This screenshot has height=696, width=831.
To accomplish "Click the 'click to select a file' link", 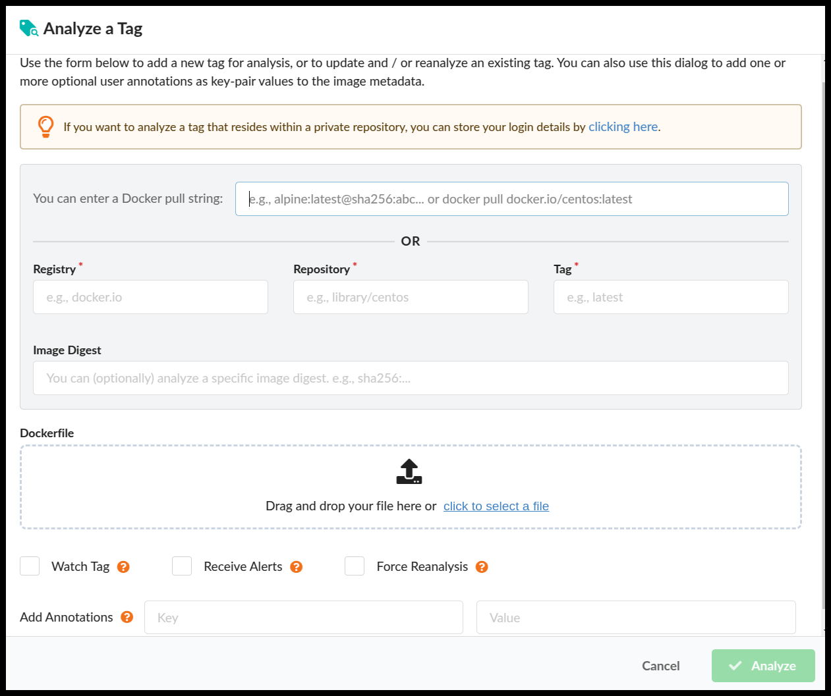I will pyautogui.click(x=496, y=506).
